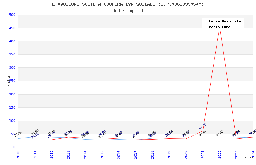Click the 2019 year label on x-axis

click(169, 154)
